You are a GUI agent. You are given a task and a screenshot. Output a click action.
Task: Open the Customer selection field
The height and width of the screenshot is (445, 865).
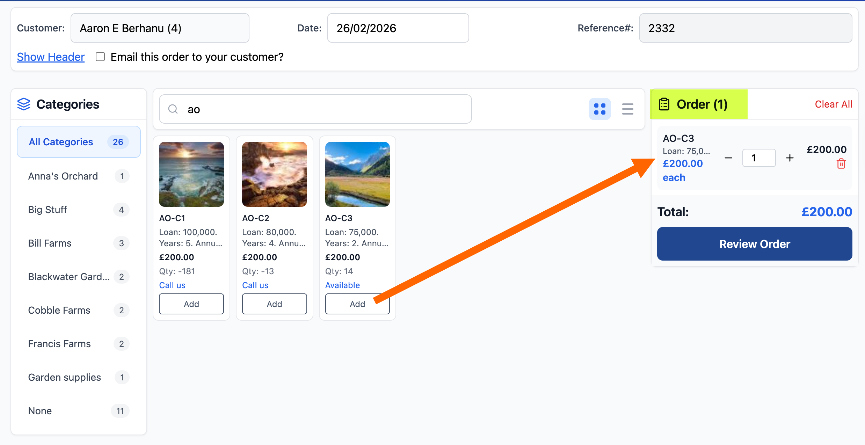click(x=160, y=28)
